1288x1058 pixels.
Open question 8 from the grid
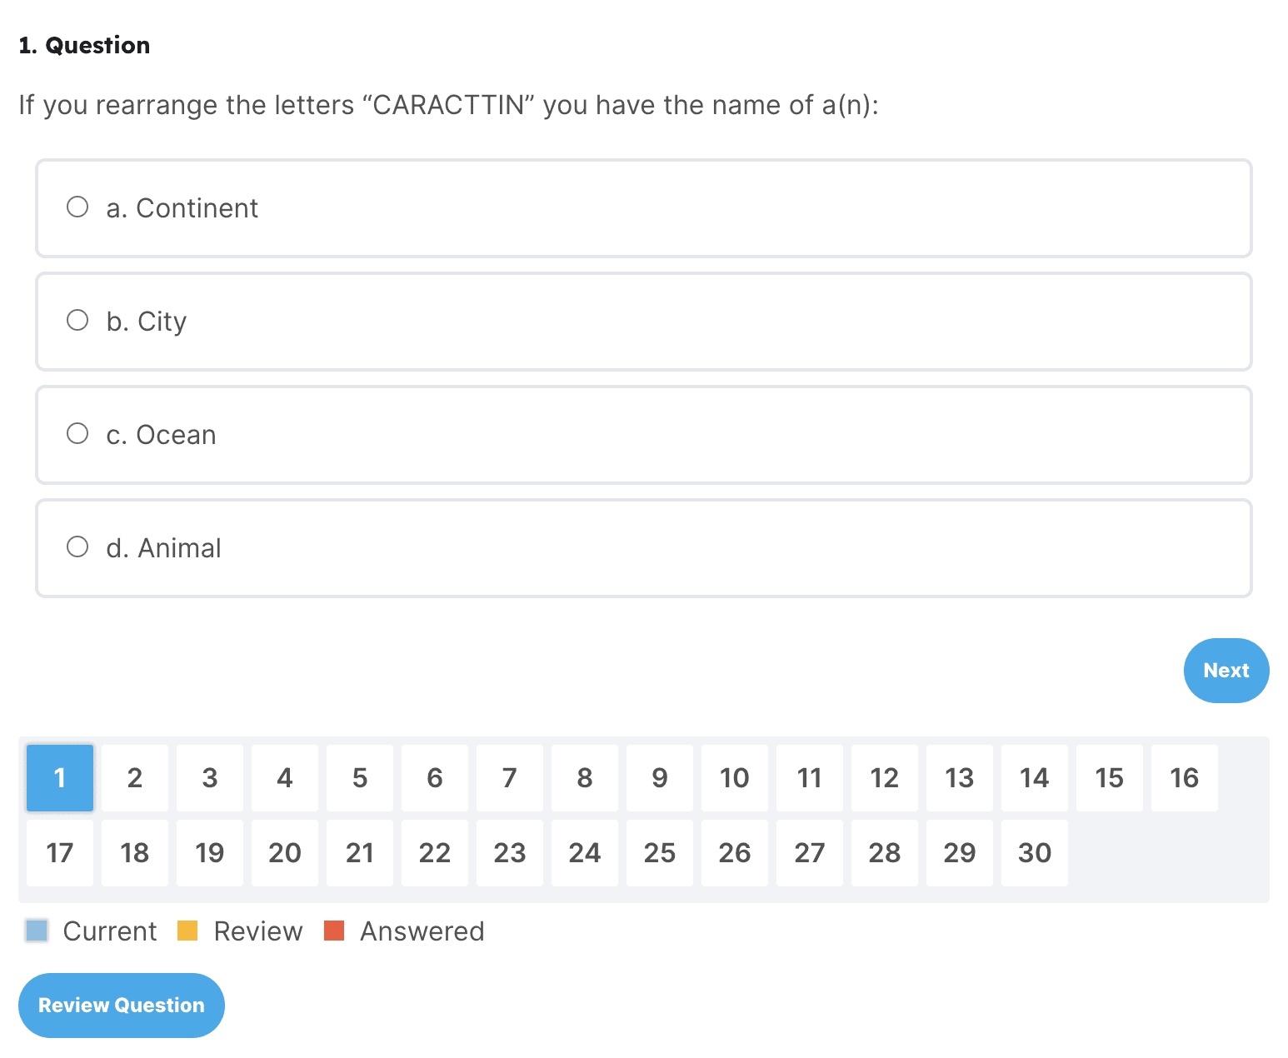tap(585, 778)
